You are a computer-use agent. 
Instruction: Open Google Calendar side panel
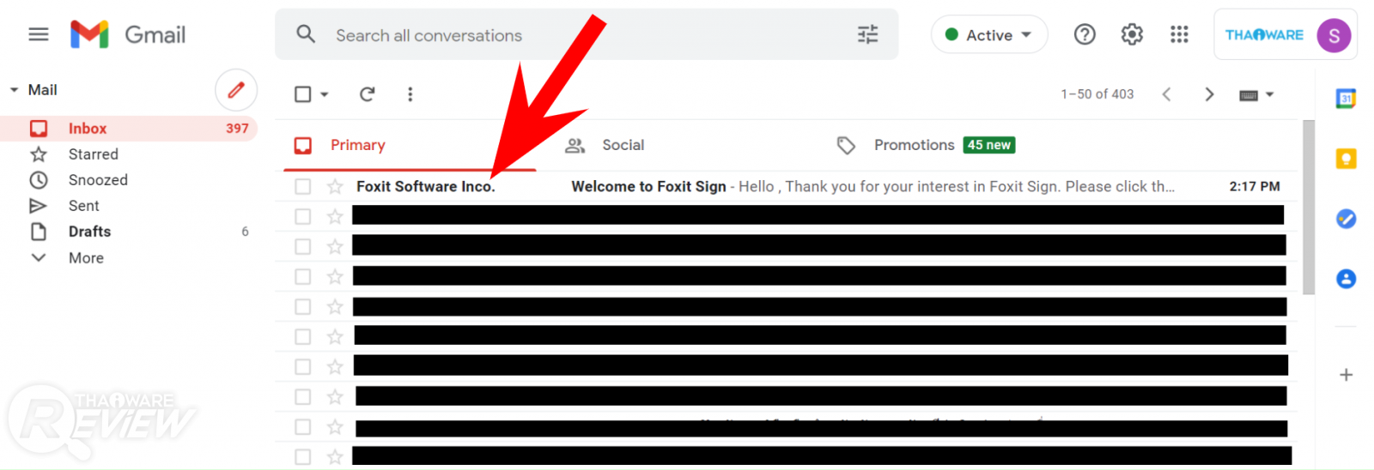pos(1346,99)
